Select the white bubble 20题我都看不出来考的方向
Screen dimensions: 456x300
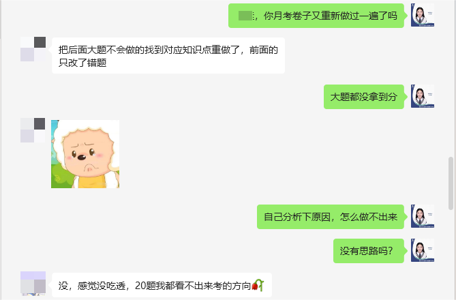tap(162, 285)
